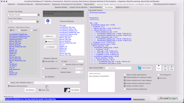Viewport: 184px width, 103px height.
Task: Click the Refresh icon button
Action: 49,41
